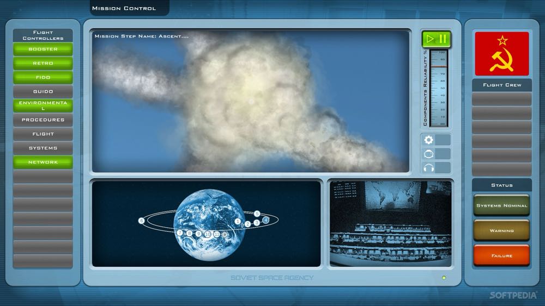
Task: Select the GUIDO controller button
Action: pos(43,91)
